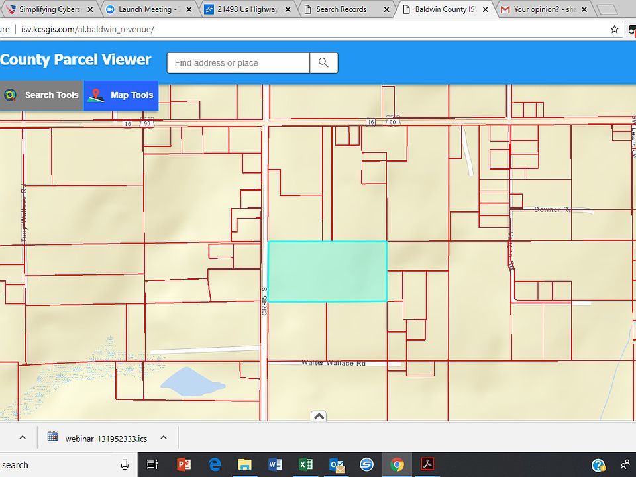Viewport: 636px width, 477px height.
Task: Switch to Chrome on taskbar
Action: 397,464
